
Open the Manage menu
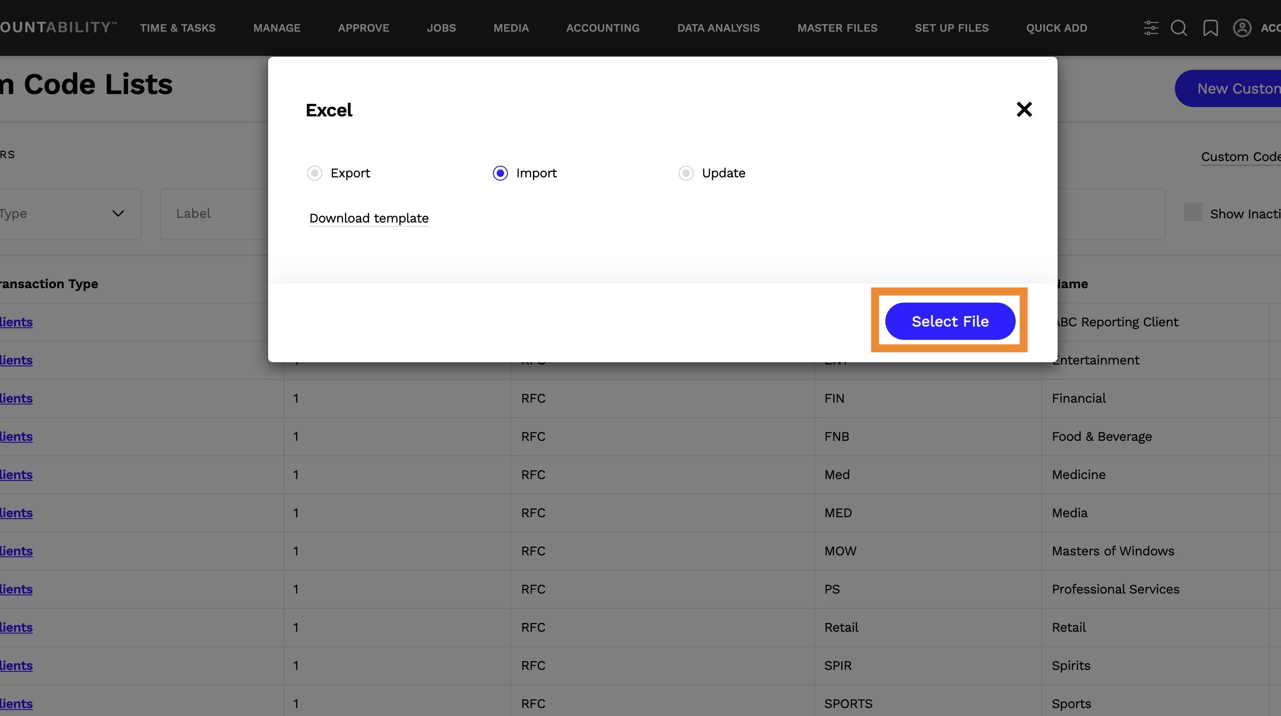click(276, 28)
